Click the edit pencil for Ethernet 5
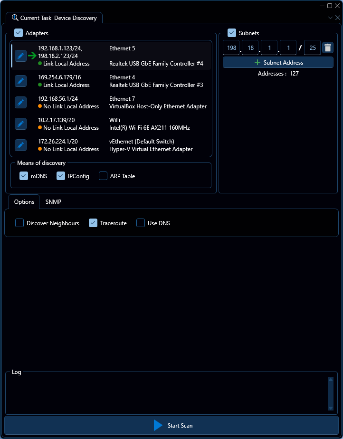This screenshot has height=439, width=343. point(20,56)
